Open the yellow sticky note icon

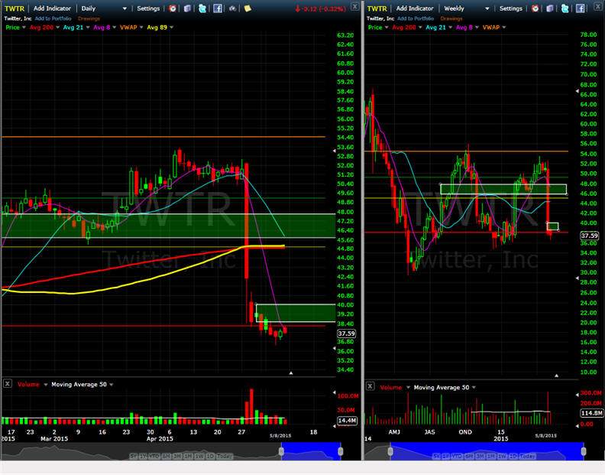click(247, 8)
